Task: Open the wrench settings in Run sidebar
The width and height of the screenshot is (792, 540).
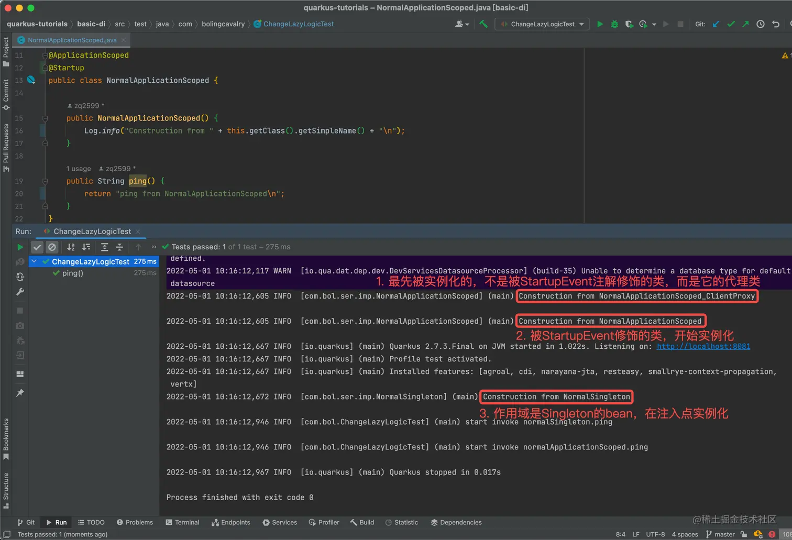Action: click(20, 292)
